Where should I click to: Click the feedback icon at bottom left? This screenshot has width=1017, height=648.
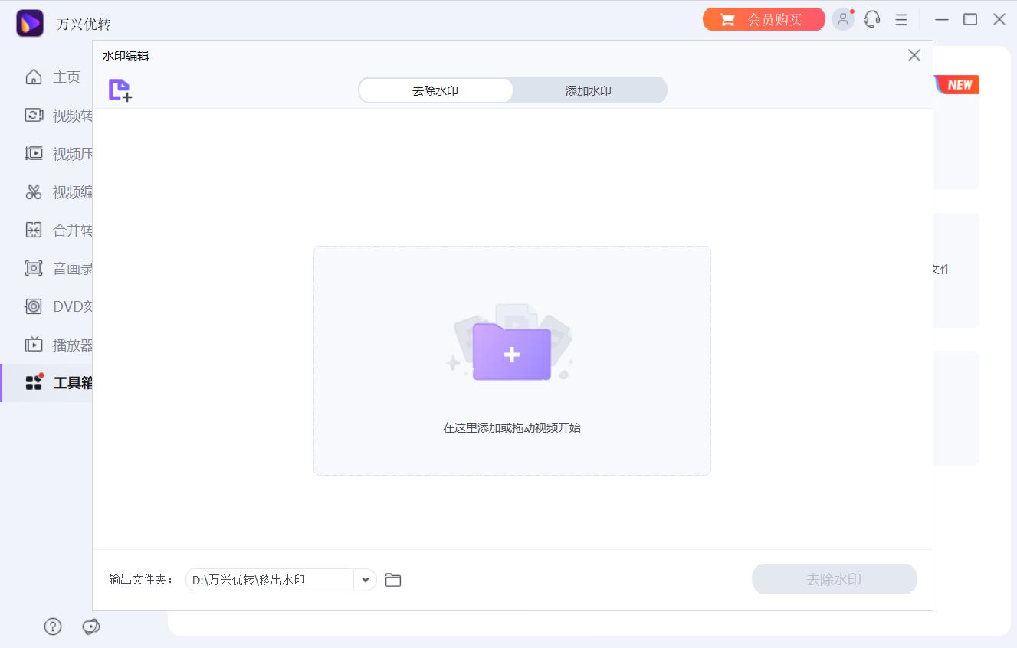pyautogui.click(x=91, y=627)
